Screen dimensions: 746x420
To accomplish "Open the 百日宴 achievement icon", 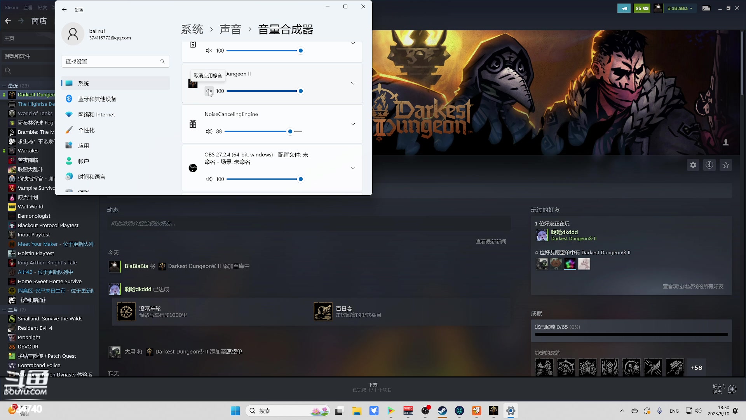I will click(323, 311).
